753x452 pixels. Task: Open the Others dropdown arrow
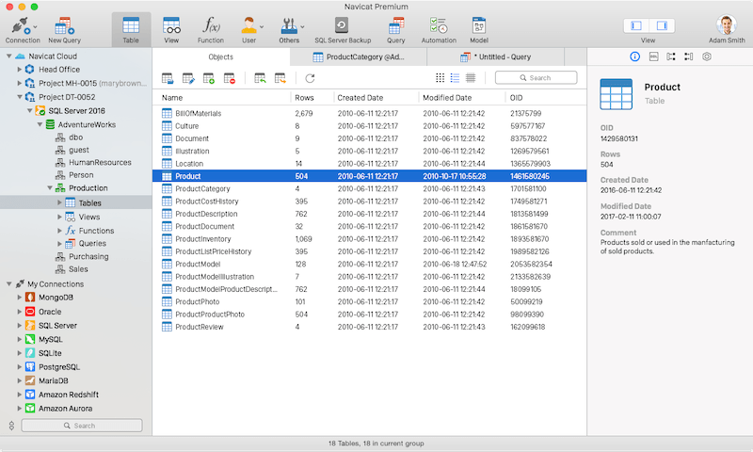(302, 27)
